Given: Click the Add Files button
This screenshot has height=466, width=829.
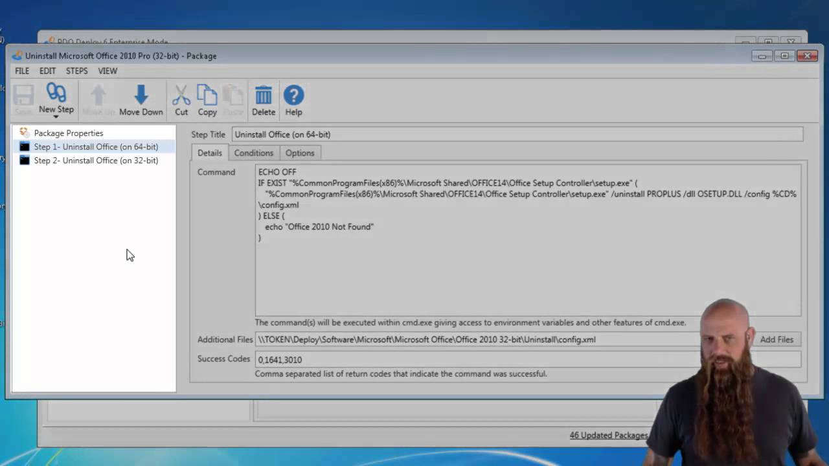Looking at the screenshot, I should pyautogui.click(x=777, y=339).
